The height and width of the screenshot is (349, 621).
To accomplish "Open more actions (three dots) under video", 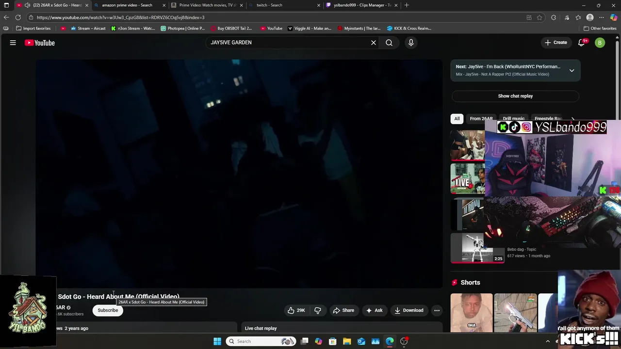I will point(437,310).
